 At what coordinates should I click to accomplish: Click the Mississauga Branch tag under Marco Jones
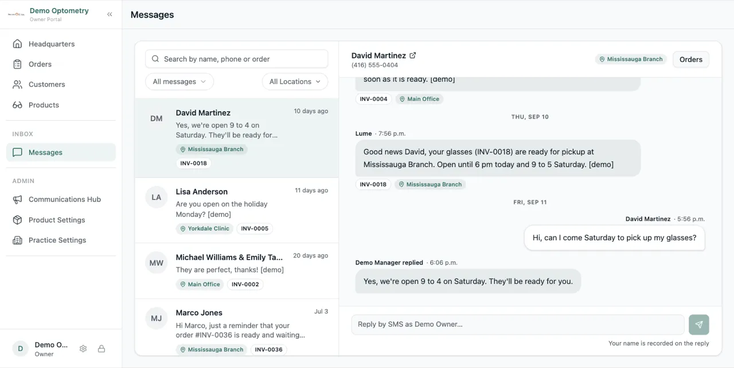[212, 350]
